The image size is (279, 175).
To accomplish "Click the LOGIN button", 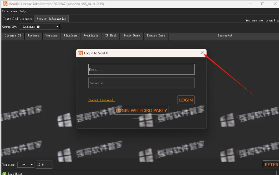I will [186, 100].
